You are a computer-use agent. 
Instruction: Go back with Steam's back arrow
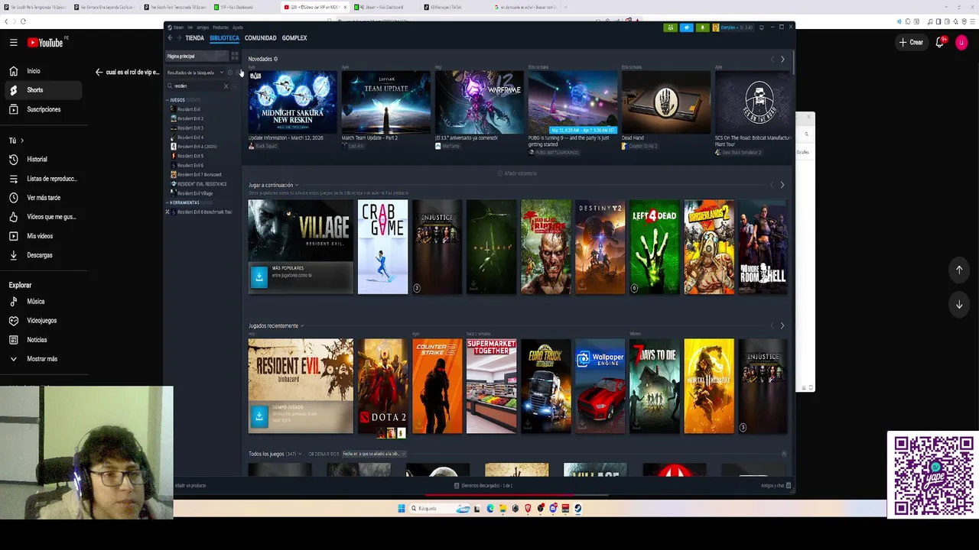(170, 37)
